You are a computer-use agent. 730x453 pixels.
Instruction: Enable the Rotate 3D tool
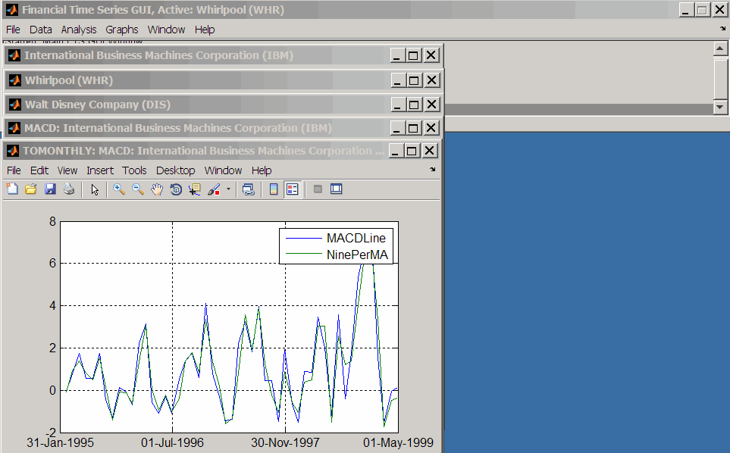[175, 189]
